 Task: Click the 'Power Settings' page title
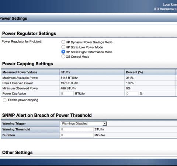(x=13, y=19)
